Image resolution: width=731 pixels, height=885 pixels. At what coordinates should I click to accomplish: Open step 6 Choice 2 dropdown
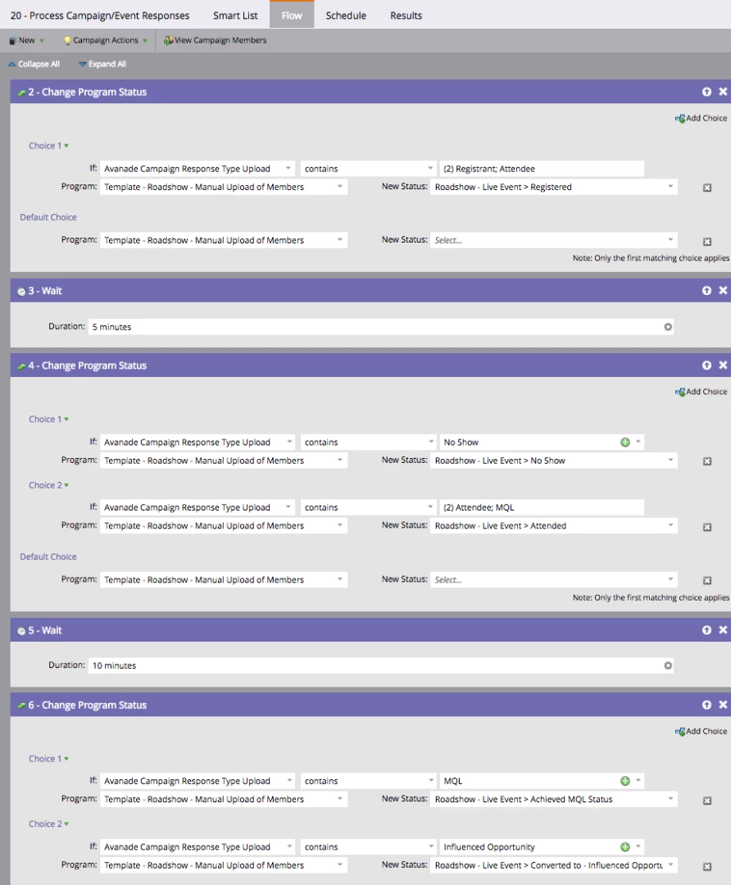(x=48, y=824)
